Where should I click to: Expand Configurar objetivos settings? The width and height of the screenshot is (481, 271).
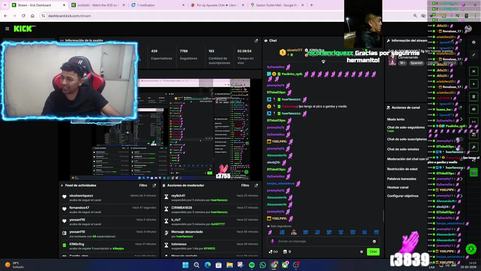461,196
